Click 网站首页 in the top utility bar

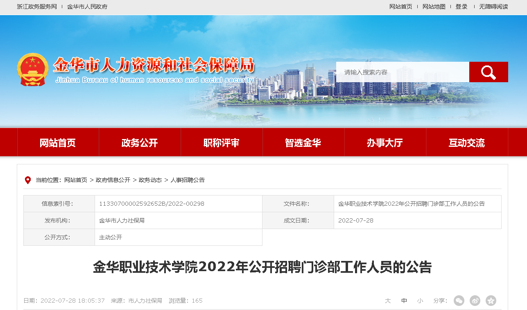point(401,7)
